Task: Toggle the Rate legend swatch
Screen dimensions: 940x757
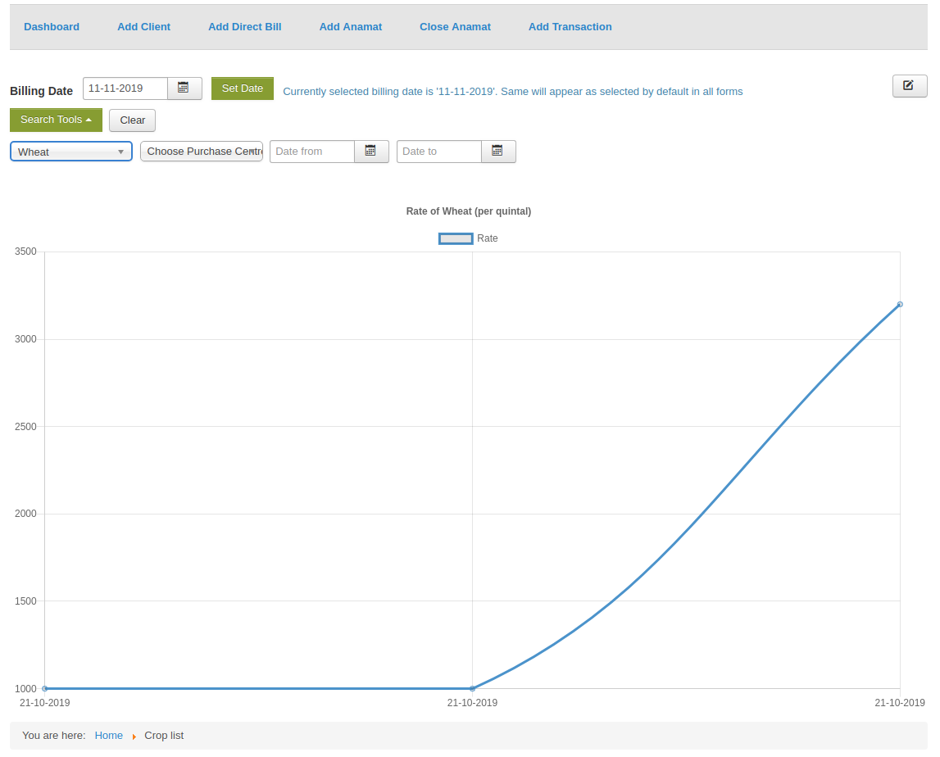Action: click(x=456, y=238)
